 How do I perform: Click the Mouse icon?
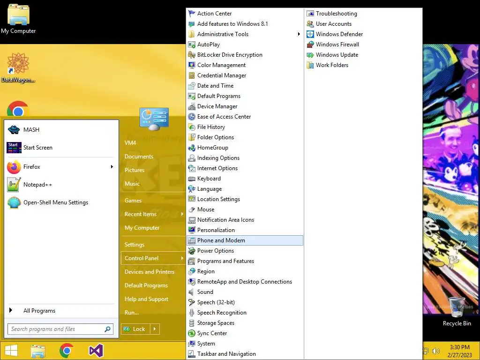(x=192, y=210)
